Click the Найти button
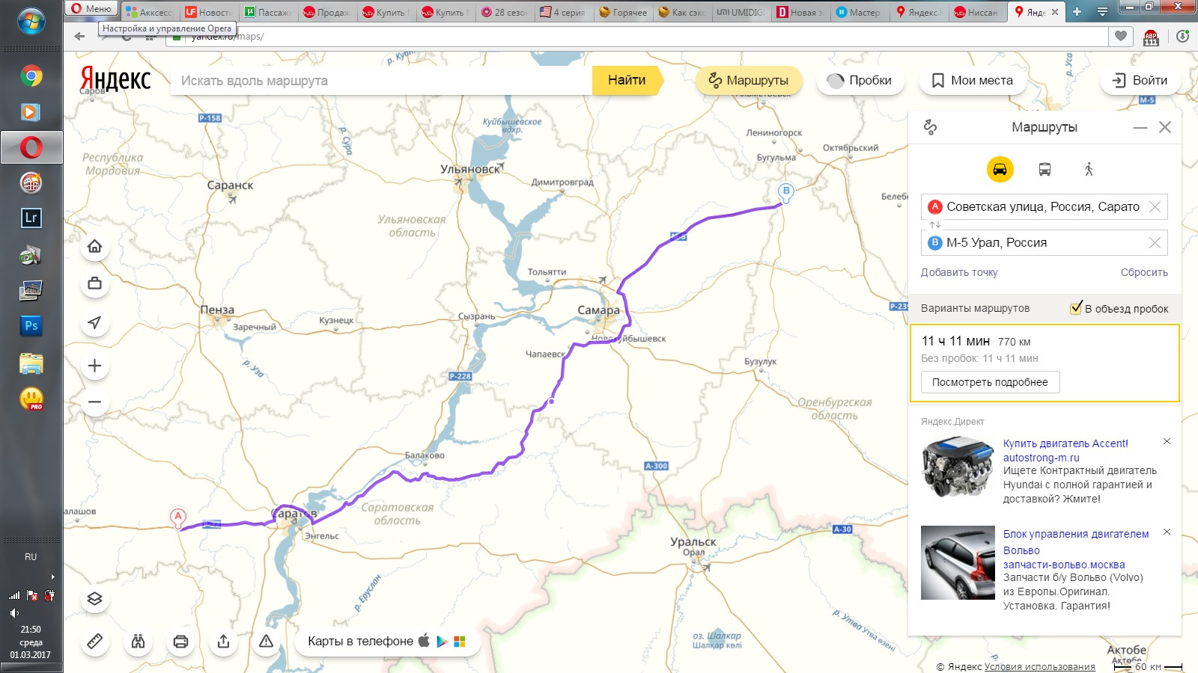Viewport: 1198px width, 673px height. [627, 80]
